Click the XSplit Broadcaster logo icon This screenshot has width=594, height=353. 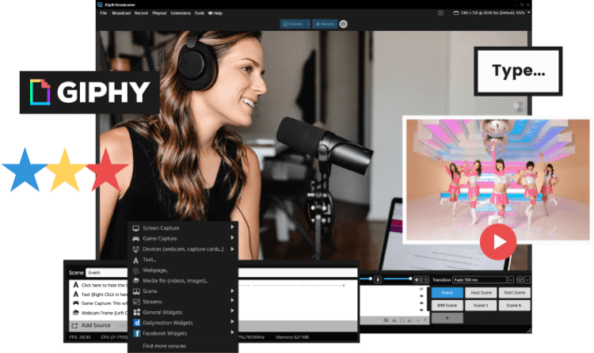(x=100, y=5)
